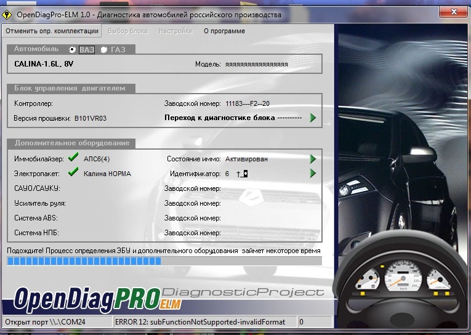Click Отменить опр. комплектации menu button
Image resolution: width=471 pixels, height=335 pixels.
point(52,31)
